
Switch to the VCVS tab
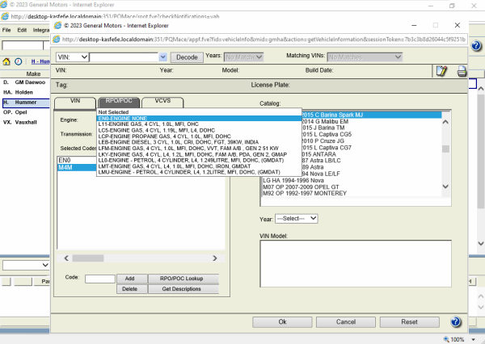(x=162, y=102)
